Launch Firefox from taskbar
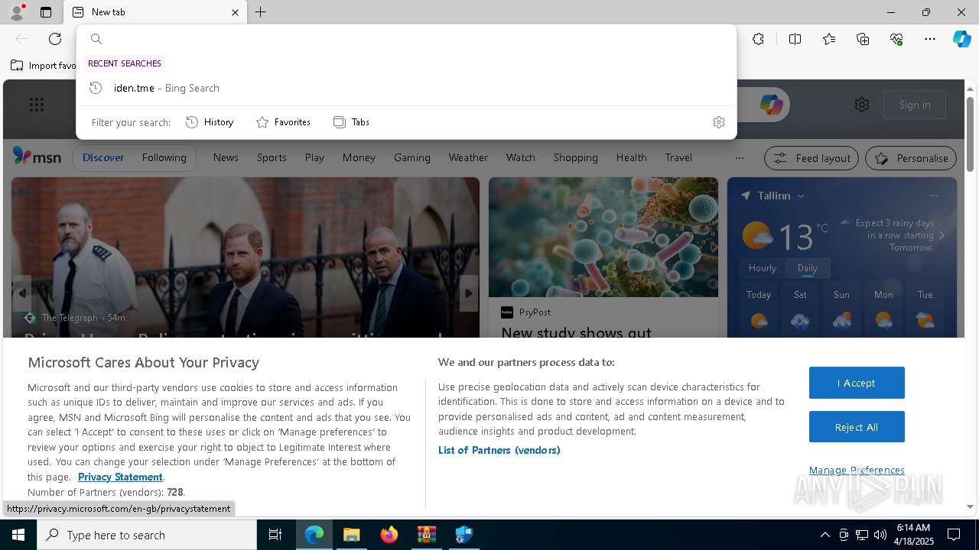 point(389,535)
